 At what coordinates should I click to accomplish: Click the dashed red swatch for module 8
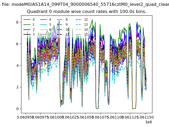click(x=60, y=20)
